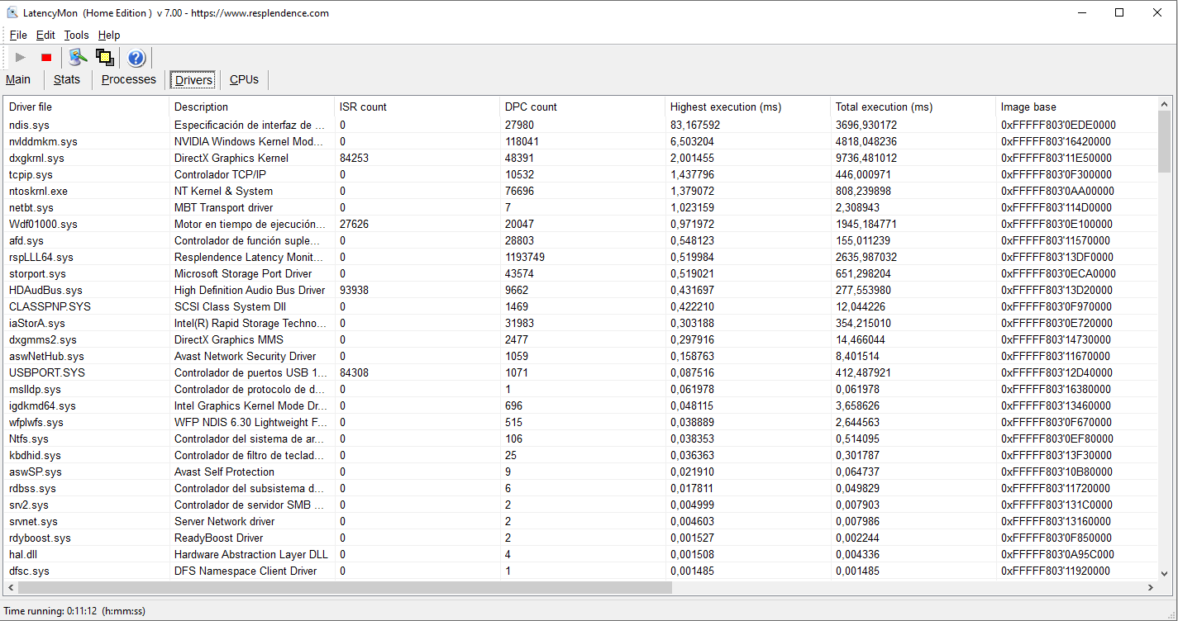Select the dxgmms2.sys driver row

pyautogui.click(x=580, y=339)
